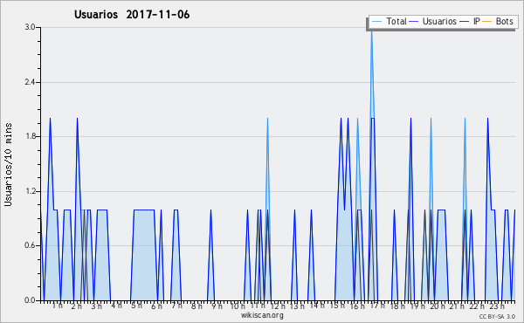Click the 3.0 value on the vertical axis
The width and height of the screenshot is (524, 323).
[x=31, y=27]
